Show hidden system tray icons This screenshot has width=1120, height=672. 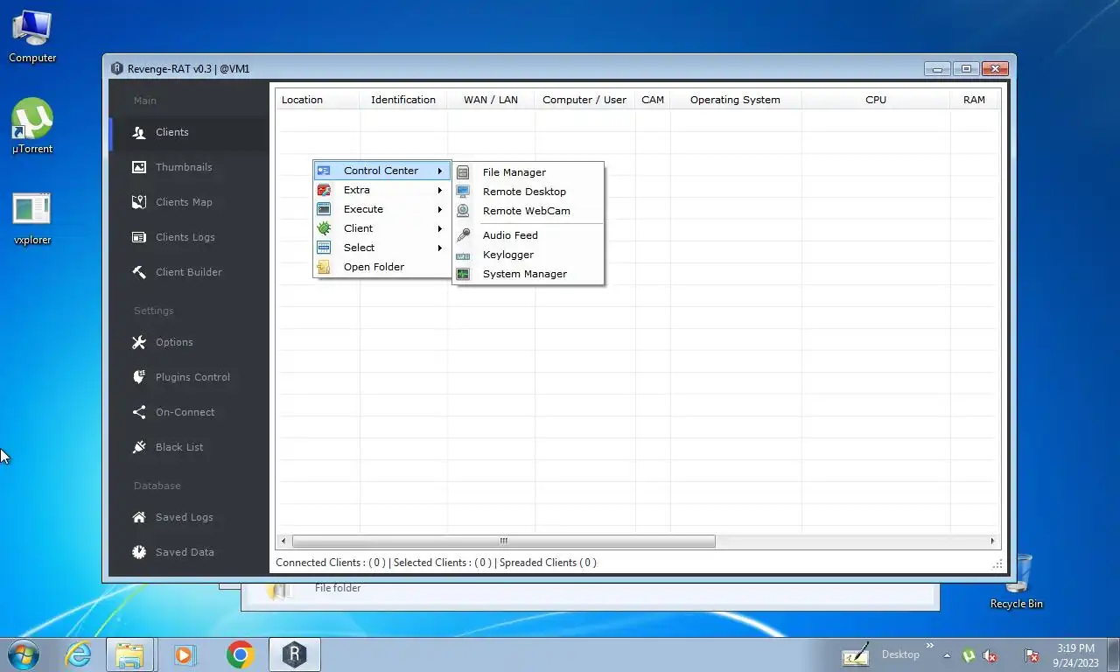point(947,655)
